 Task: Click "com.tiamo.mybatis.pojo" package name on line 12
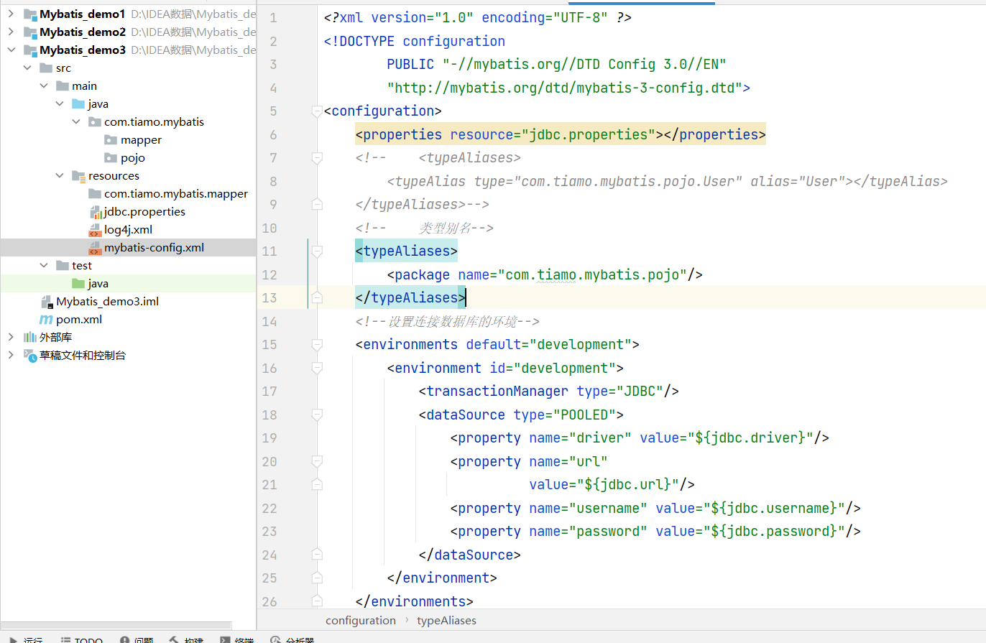coord(592,274)
